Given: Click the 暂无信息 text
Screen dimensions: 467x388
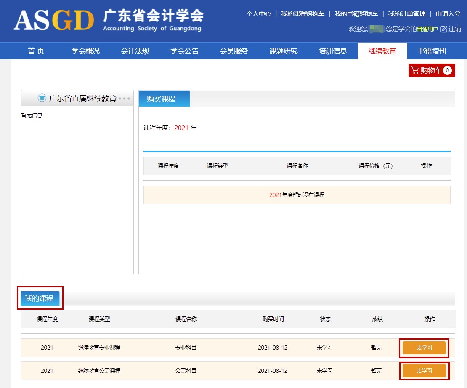Looking at the screenshot, I should pos(32,115).
